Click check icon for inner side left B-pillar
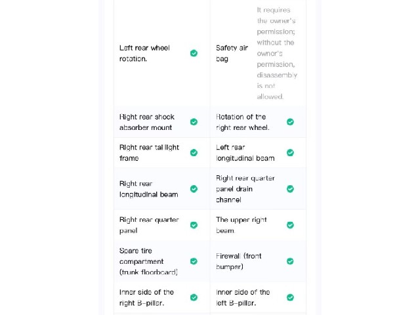Viewport: 420px width, 315px height. point(290,297)
